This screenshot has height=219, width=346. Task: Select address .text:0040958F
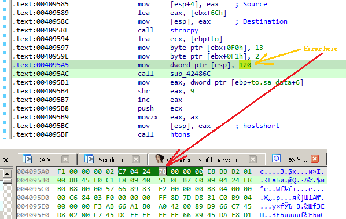pyautogui.click(x=41, y=30)
